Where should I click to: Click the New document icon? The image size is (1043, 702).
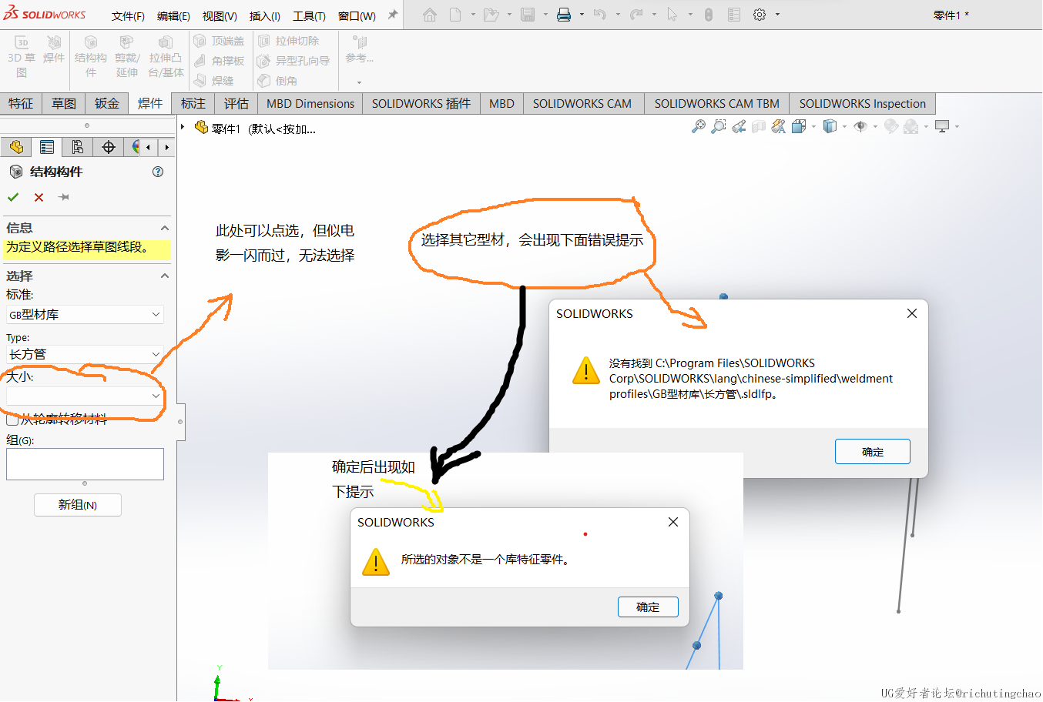click(456, 15)
